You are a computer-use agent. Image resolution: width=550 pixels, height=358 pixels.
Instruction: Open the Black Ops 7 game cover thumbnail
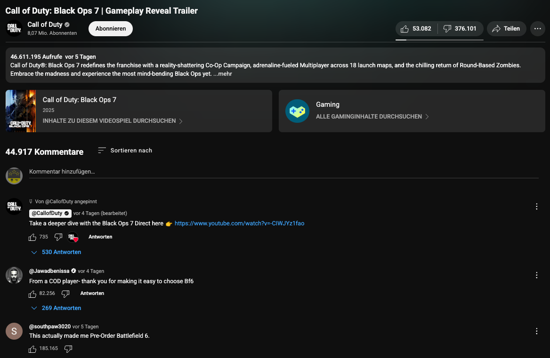[21, 111]
